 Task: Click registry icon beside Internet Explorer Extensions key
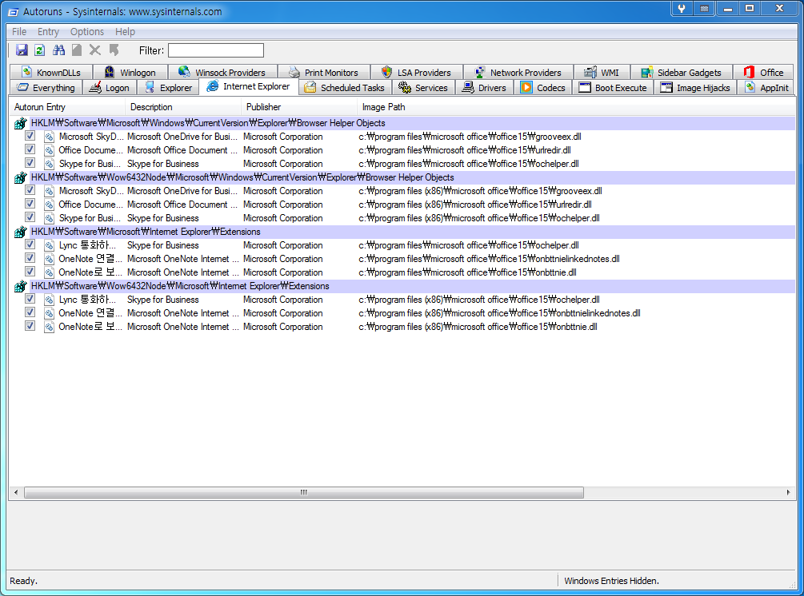point(20,232)
